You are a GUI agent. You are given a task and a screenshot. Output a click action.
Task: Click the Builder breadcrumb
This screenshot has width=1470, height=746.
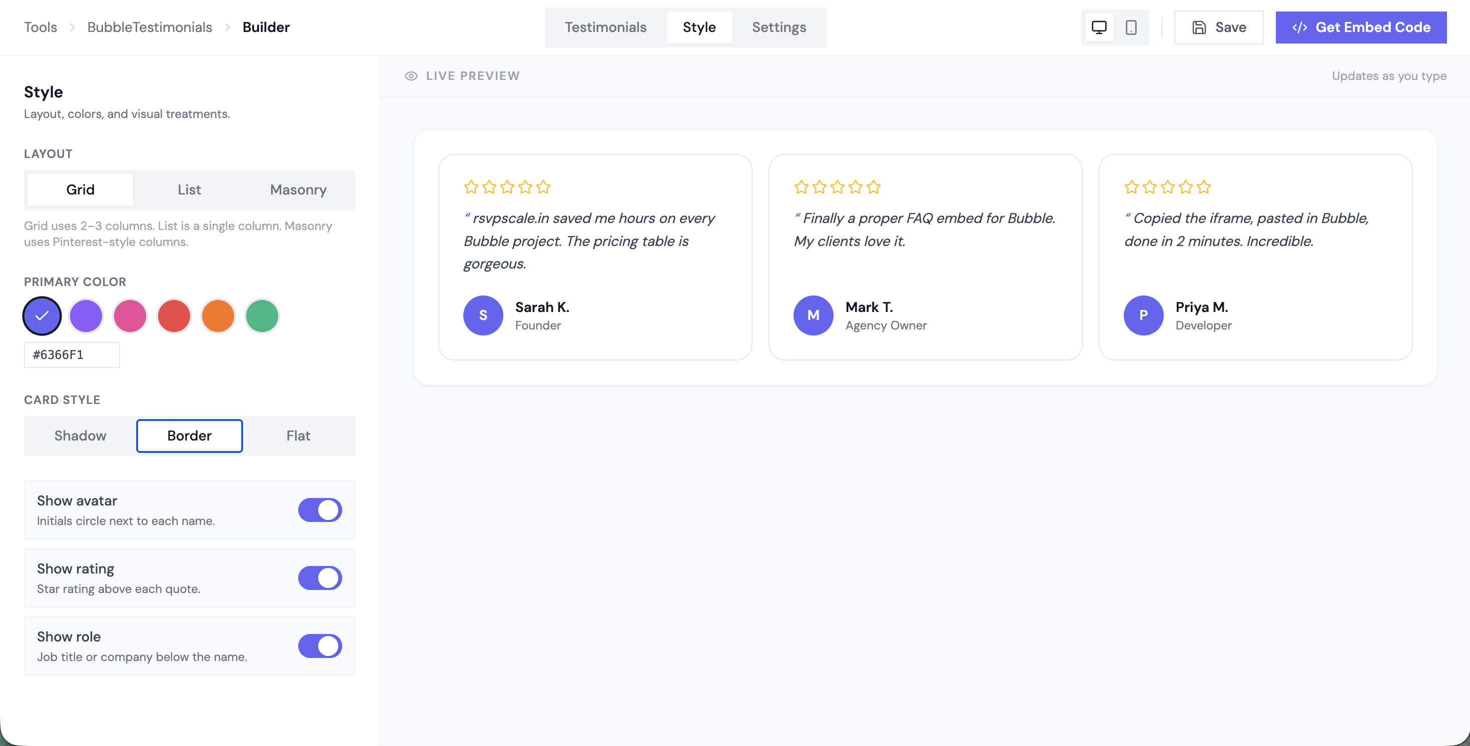(x=266, y=27)
